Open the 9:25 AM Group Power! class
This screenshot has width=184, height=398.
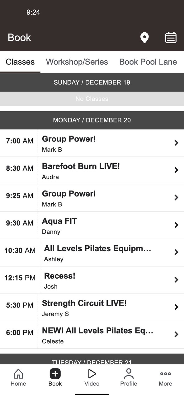pos(92,198)
